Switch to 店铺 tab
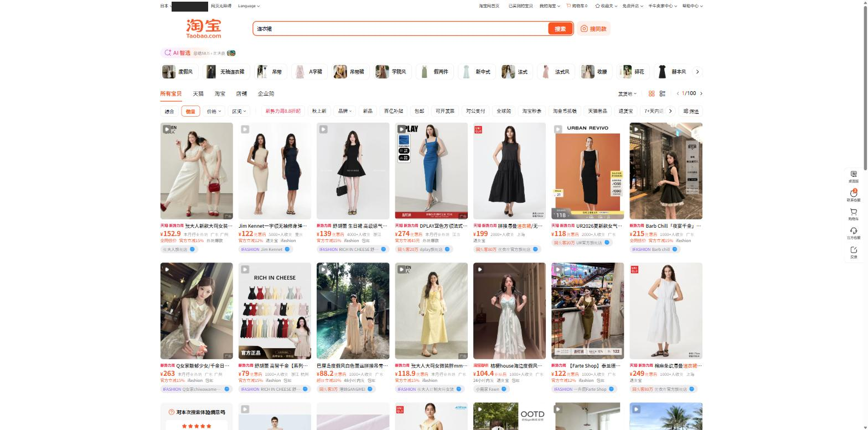Viewport: 868px width, 430px height. (x=241, y=93)
